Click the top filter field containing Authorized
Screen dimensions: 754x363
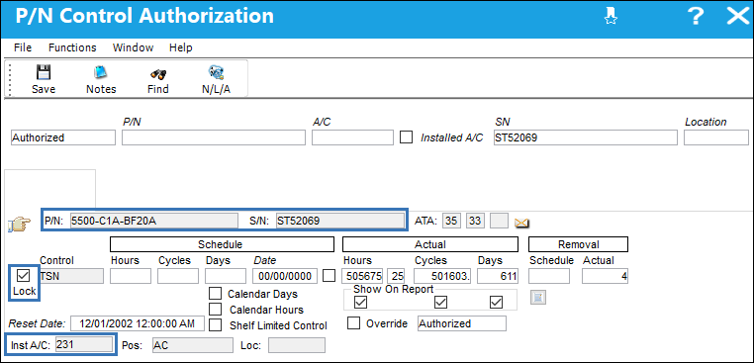[63, 137]
